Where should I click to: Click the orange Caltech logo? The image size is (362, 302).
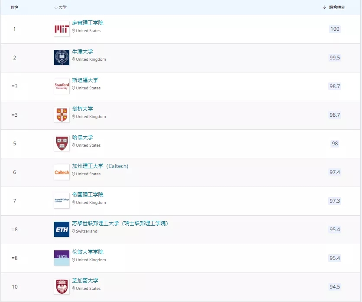click(61, 172)
